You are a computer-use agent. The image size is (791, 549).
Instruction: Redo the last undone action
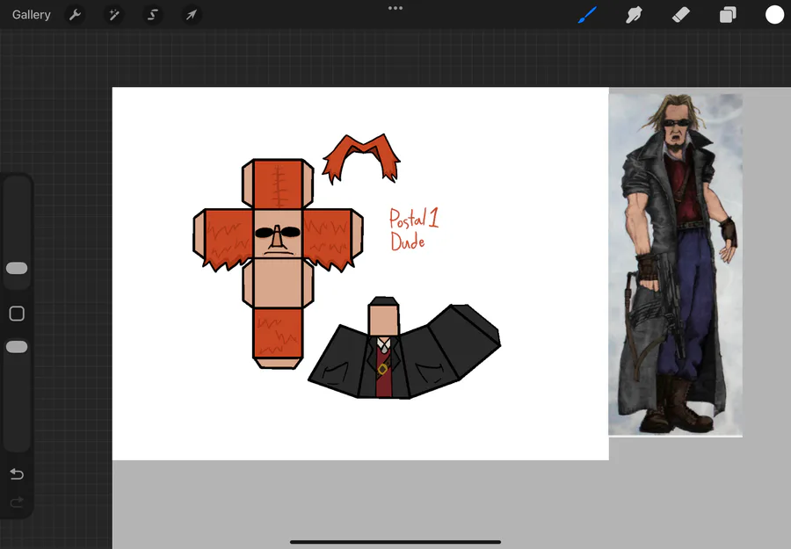17,502
